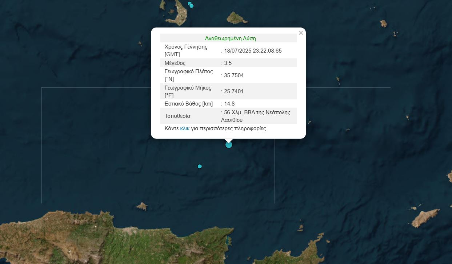This screenshot has width=452, height=264.
Task: Click the 'Μέγεθος' row label
Action: (175, 63)
